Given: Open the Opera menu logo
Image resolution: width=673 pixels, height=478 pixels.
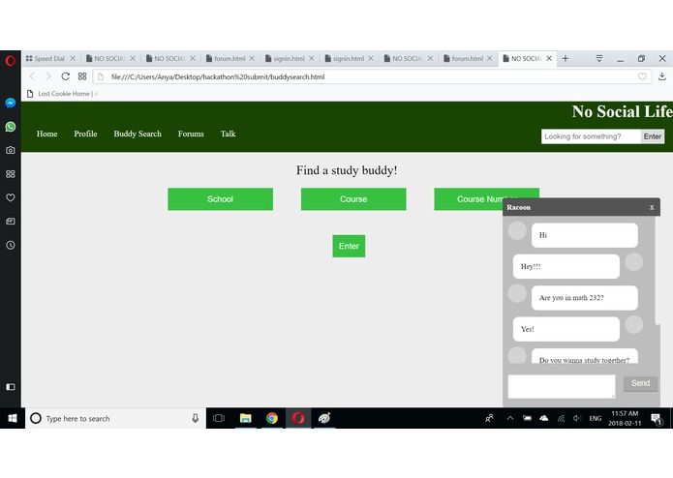Looking at the screenshot, I should tap(11, 60).
